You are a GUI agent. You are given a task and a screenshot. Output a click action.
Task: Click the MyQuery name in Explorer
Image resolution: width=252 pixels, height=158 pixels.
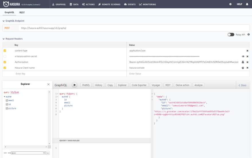click(x=15, y=92)
